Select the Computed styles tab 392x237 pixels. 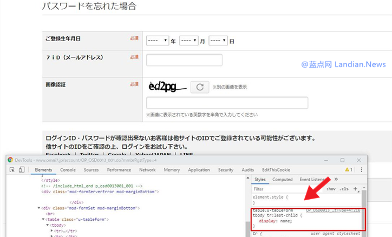pos(282,179)
